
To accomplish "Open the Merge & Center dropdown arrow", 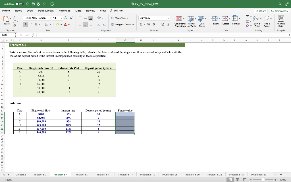I will 133,24.
